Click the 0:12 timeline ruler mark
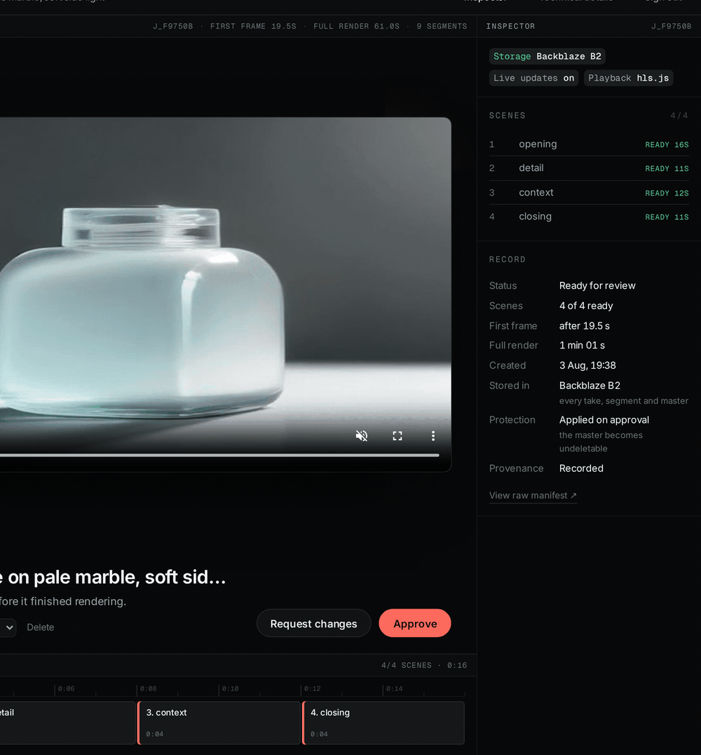 coord(312,688)
